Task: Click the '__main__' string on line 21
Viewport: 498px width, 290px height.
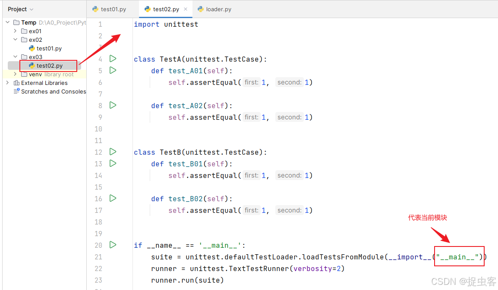Action: click(457, 257)
